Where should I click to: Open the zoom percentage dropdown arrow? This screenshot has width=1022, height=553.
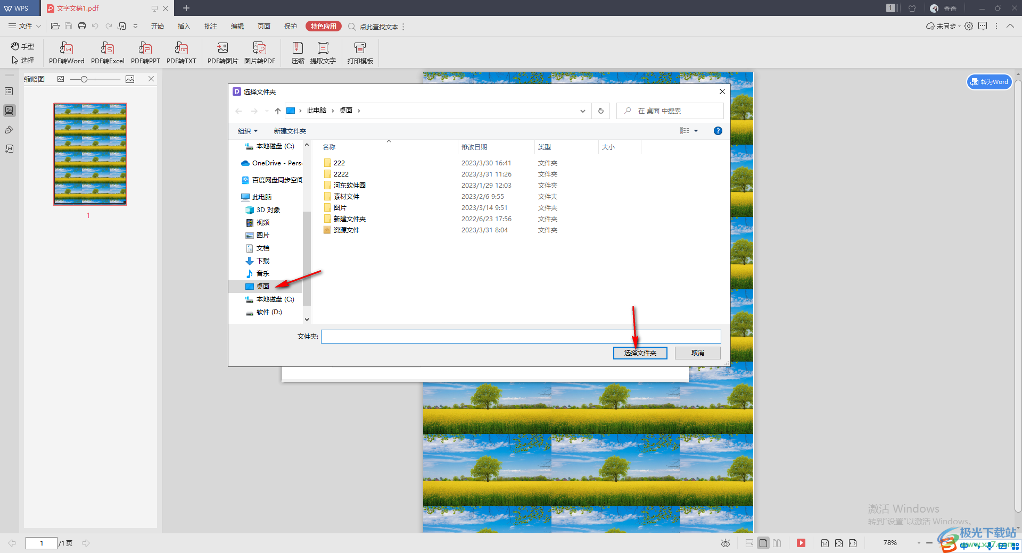[919, 543]
